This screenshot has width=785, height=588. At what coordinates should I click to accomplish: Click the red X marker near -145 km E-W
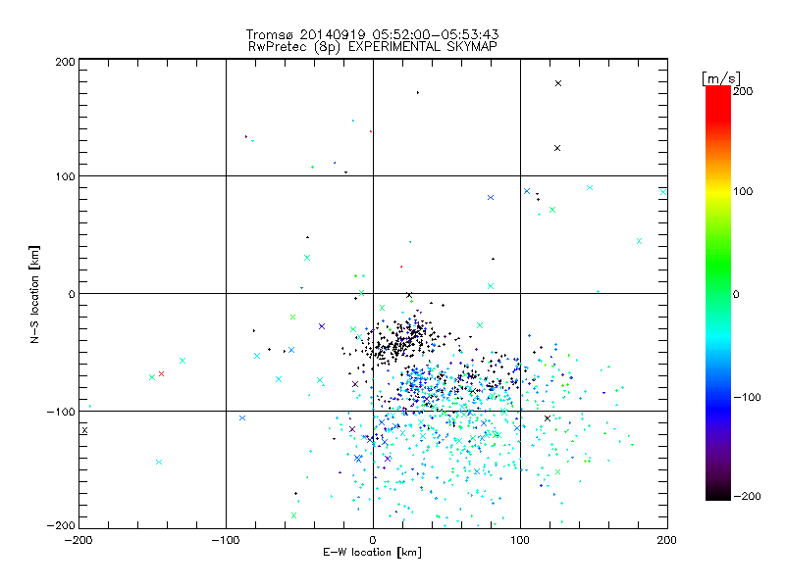(x=161, y=374)
